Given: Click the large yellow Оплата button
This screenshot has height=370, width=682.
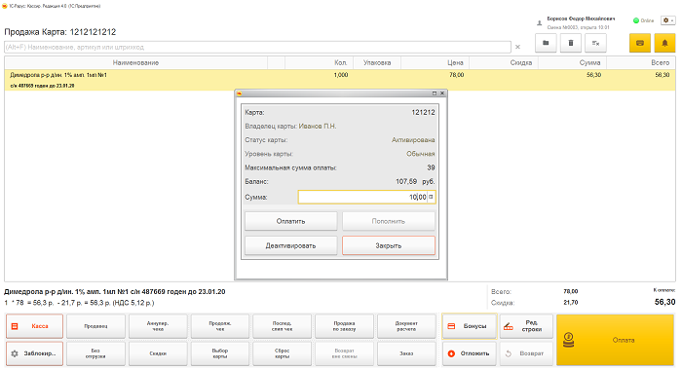Looking at the screenshot, I should [x=616, y=340].
